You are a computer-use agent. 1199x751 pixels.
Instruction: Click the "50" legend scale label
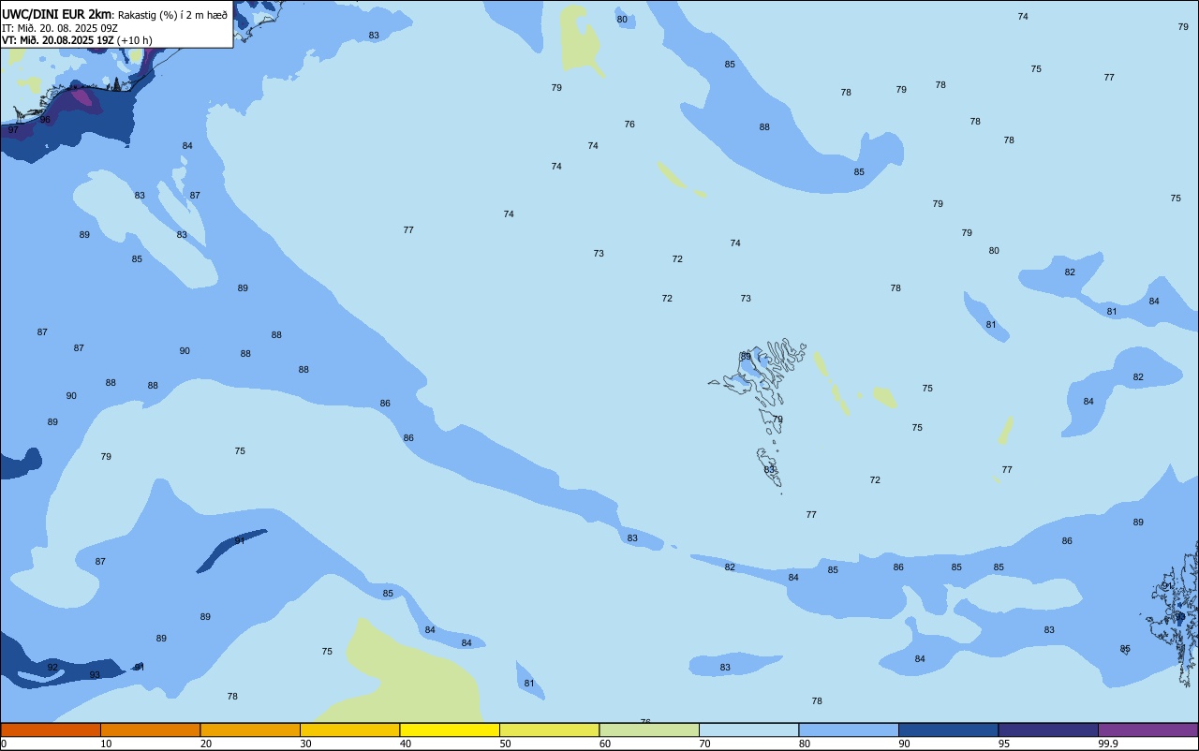pyautogui.click(x=505, y=744)
